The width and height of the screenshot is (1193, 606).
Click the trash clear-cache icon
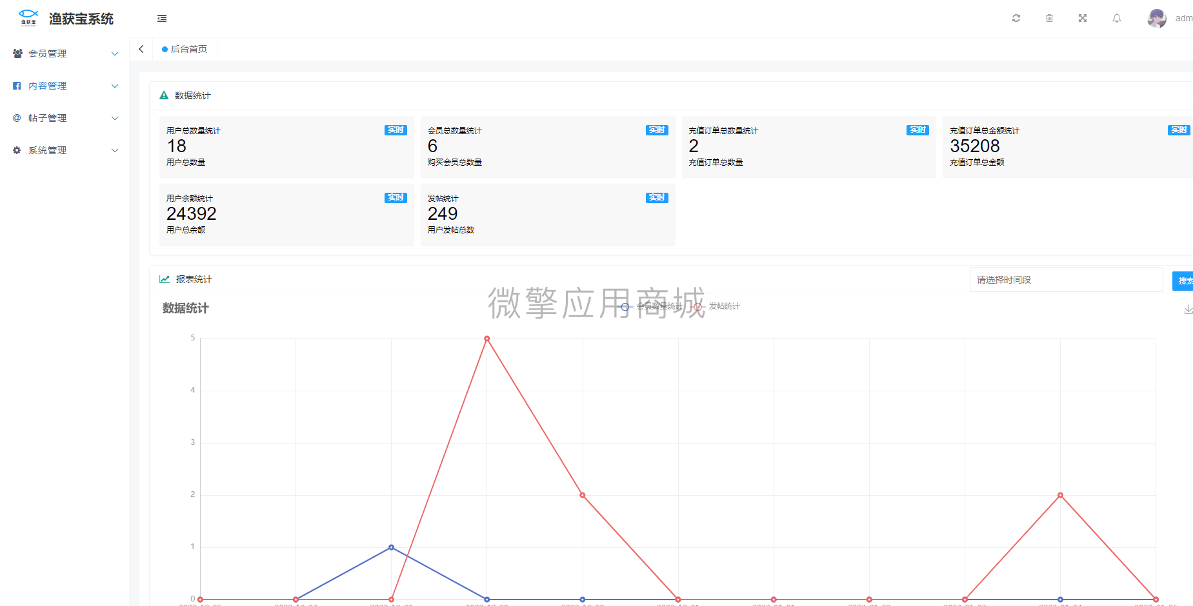pos(1050,18)
